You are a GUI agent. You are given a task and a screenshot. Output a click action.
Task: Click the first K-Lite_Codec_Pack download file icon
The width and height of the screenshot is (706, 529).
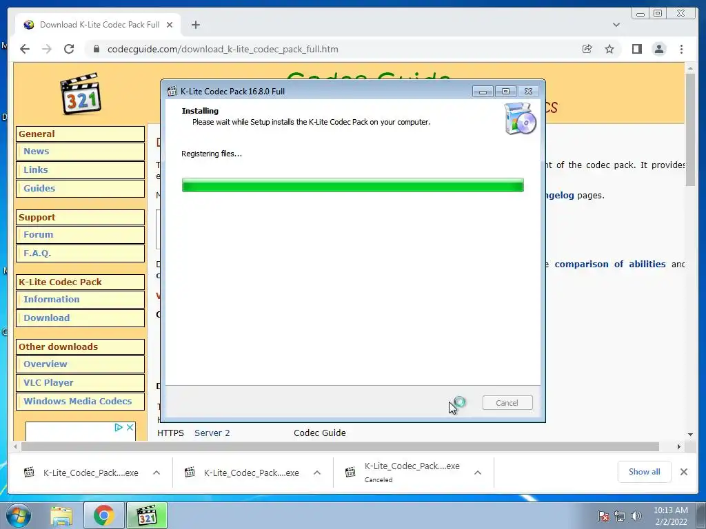point(29,473)
